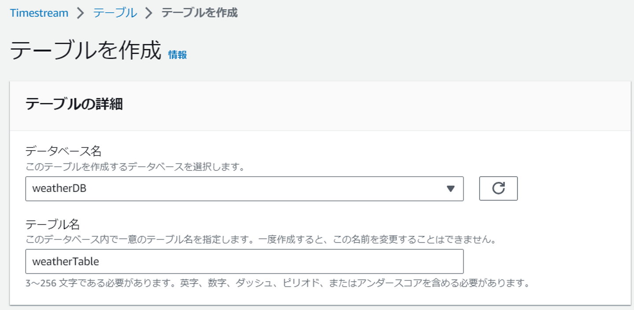Click the テーブル名 field label

[52, 225]
